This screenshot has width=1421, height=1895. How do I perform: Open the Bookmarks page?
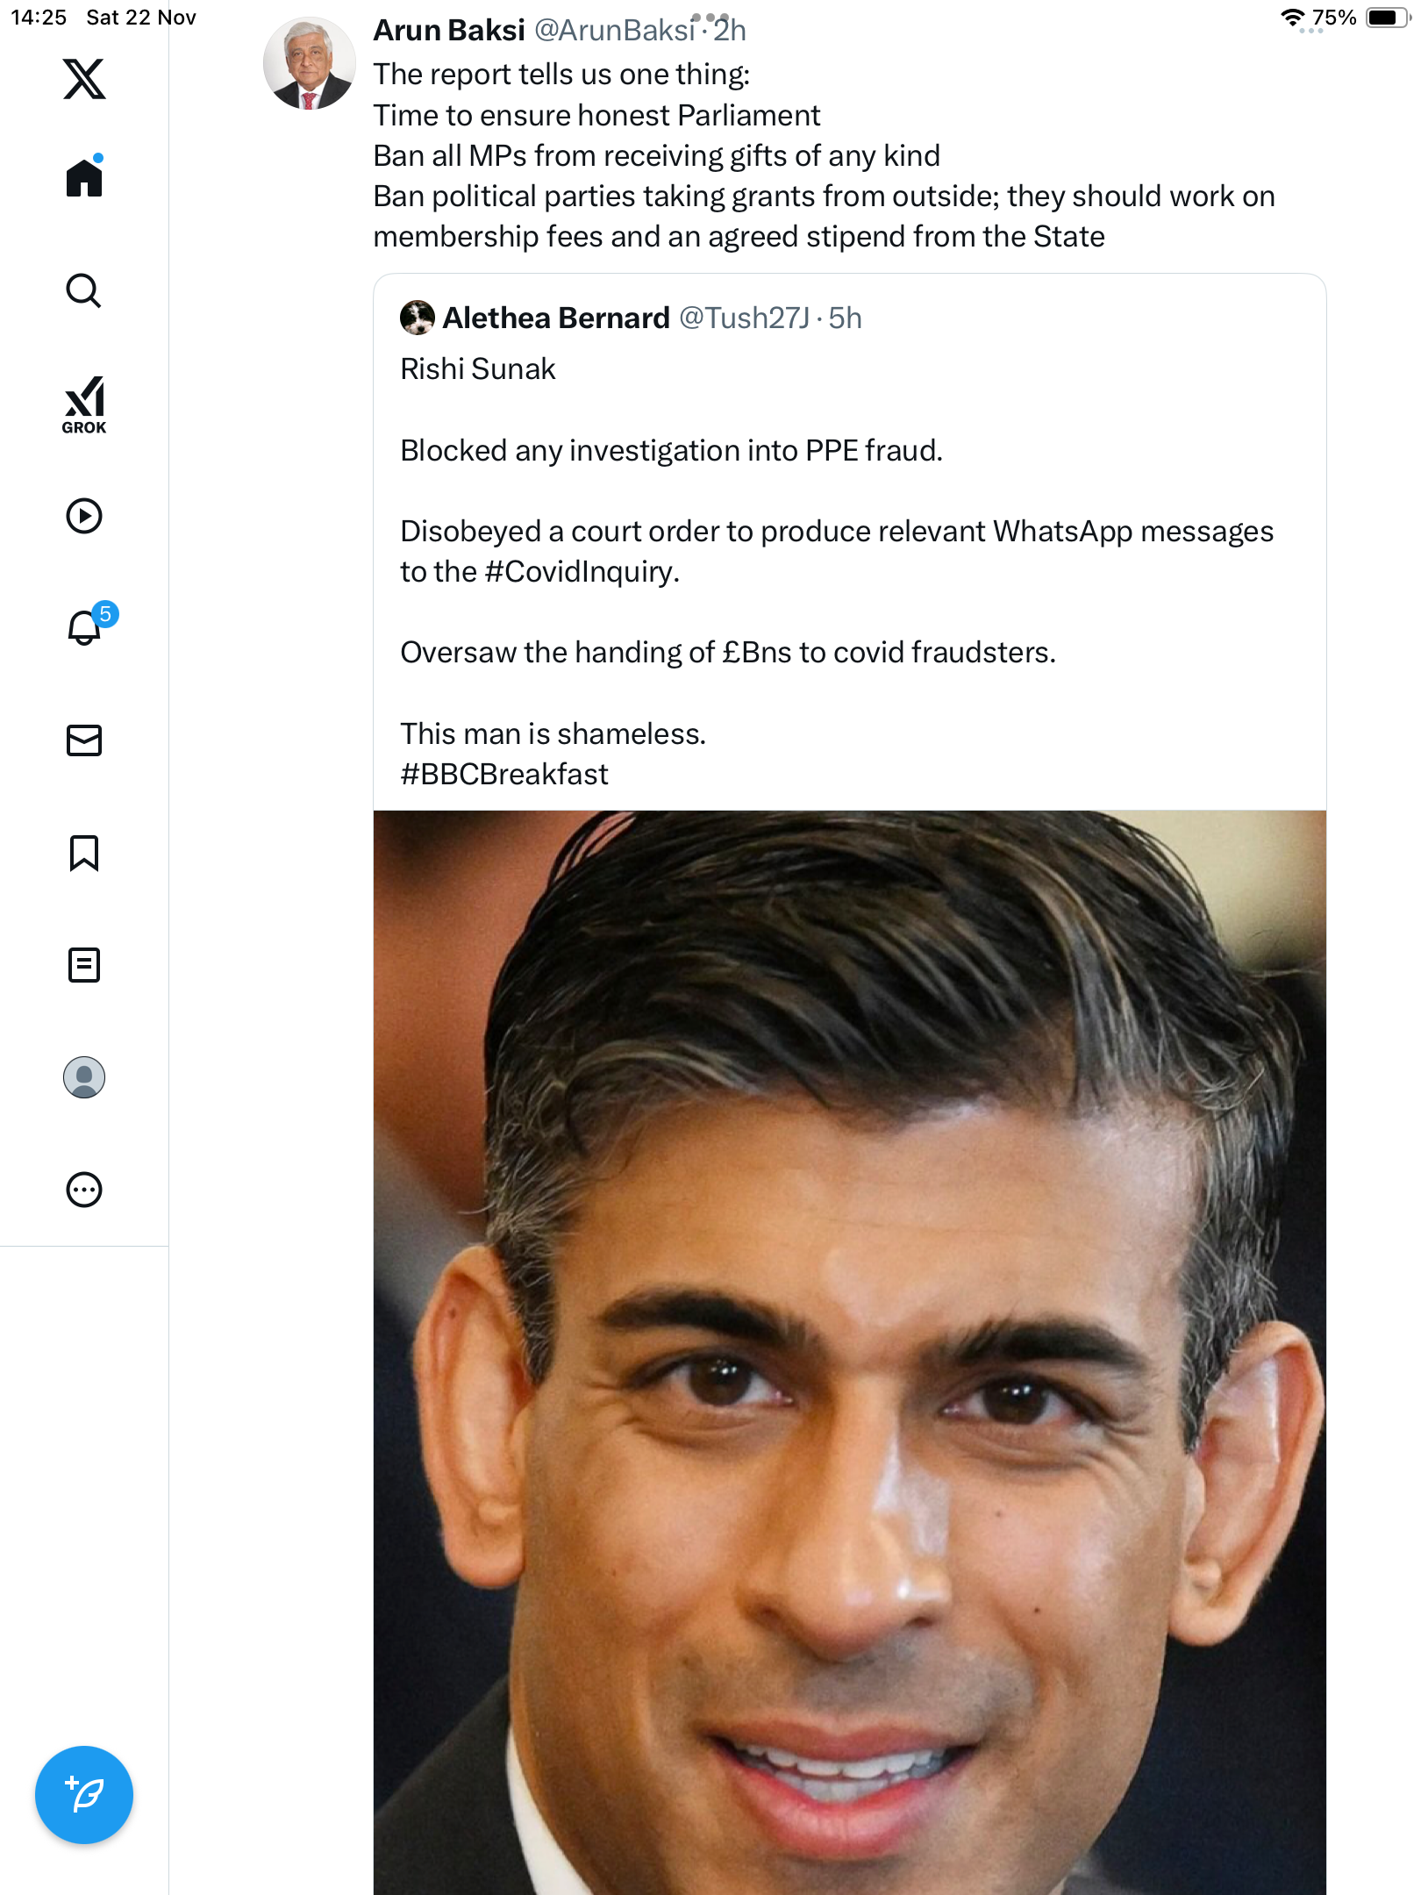[x=84, y=853]
